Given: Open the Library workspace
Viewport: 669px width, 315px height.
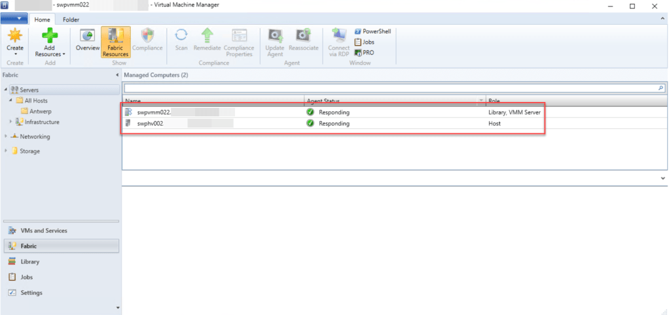Looking at the screenshot, I should 29,261.
